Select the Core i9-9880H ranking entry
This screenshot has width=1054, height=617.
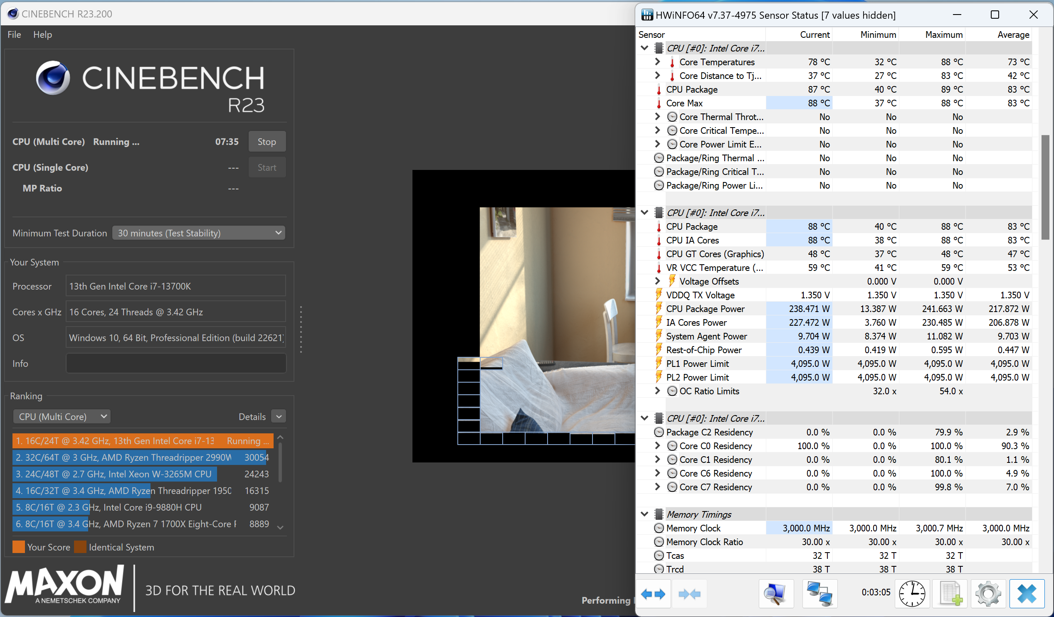(143, 507)
